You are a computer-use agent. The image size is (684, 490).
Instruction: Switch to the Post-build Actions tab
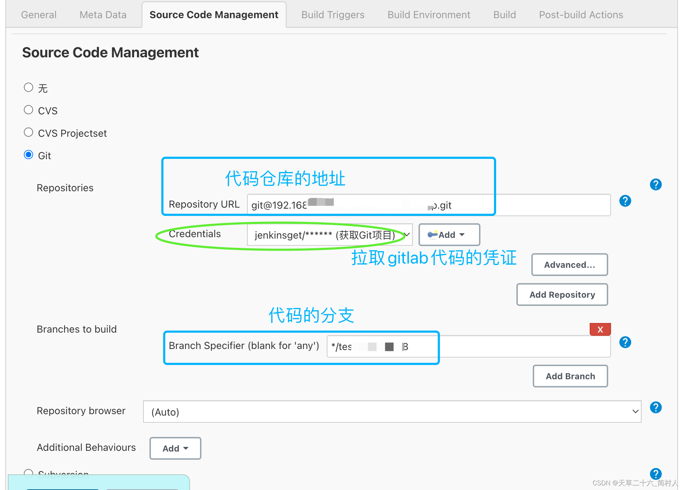click(x=581, y=15)
